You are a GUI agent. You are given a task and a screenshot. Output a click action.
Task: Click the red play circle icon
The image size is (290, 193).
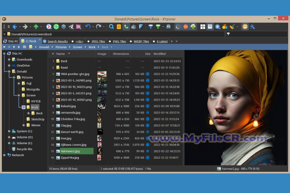(49, 27)
